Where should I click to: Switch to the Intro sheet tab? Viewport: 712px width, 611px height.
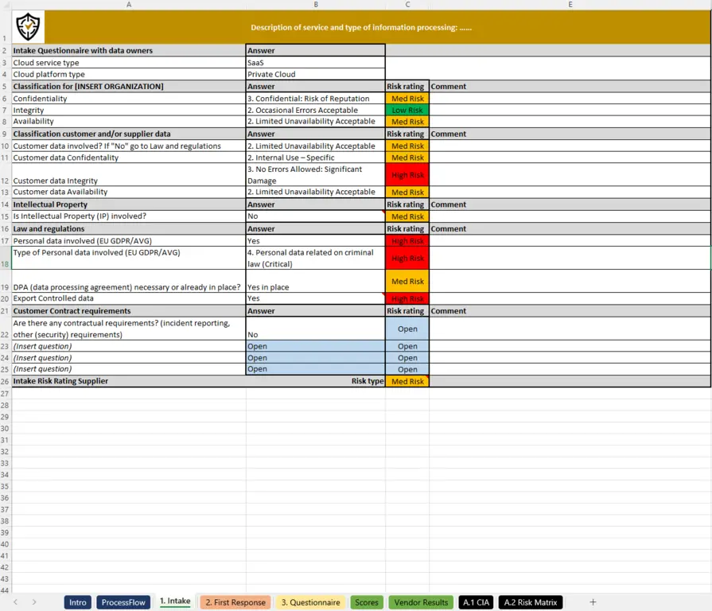[x=77, y=602]
